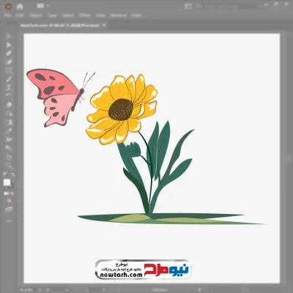Image resolution: width=293 pixels, height=293 pixels.
Task: Expand the arrange documents dropdown arrow
Action: (48, 6)
